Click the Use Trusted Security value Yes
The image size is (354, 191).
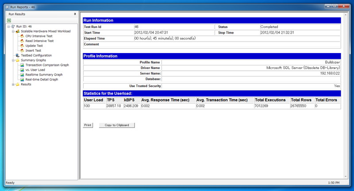[x=337, y=86]
